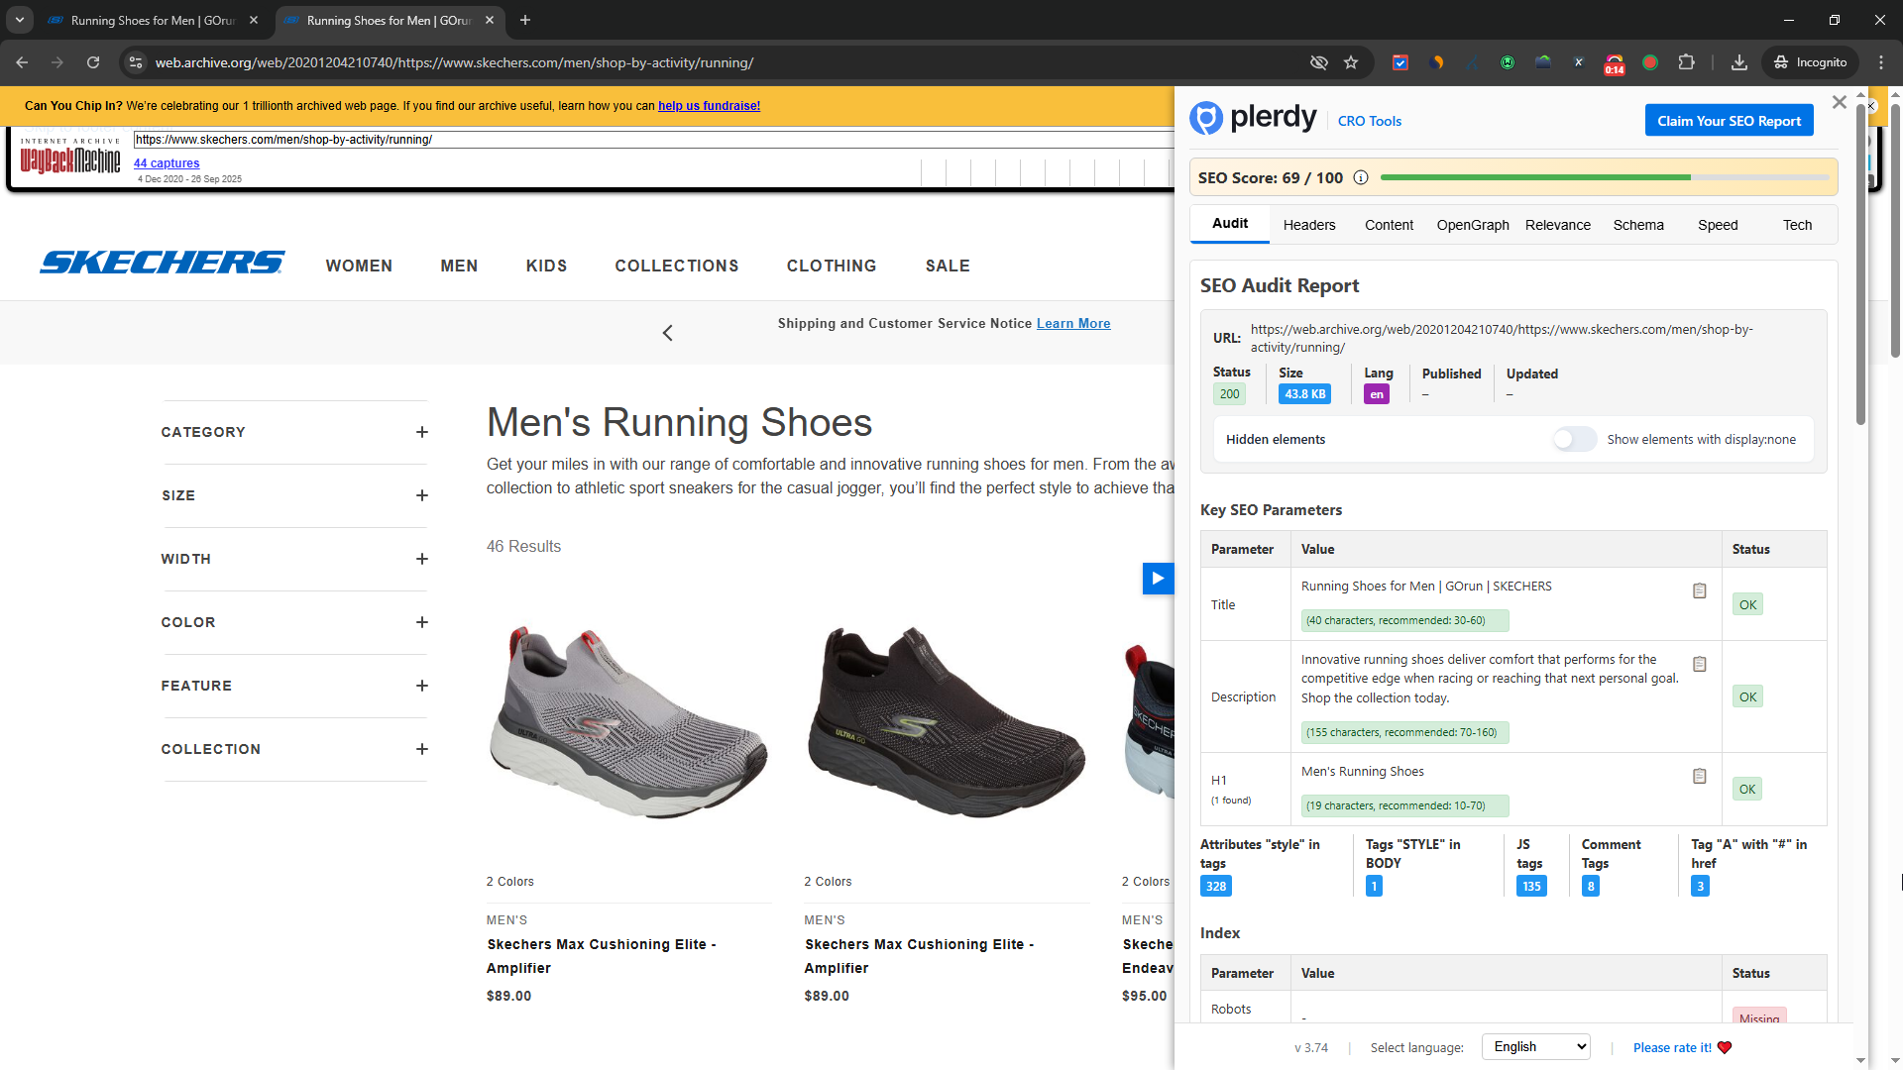
Task: Click the SEO Score info icon
Action: pyautogui.click(x=1361, y=178)
